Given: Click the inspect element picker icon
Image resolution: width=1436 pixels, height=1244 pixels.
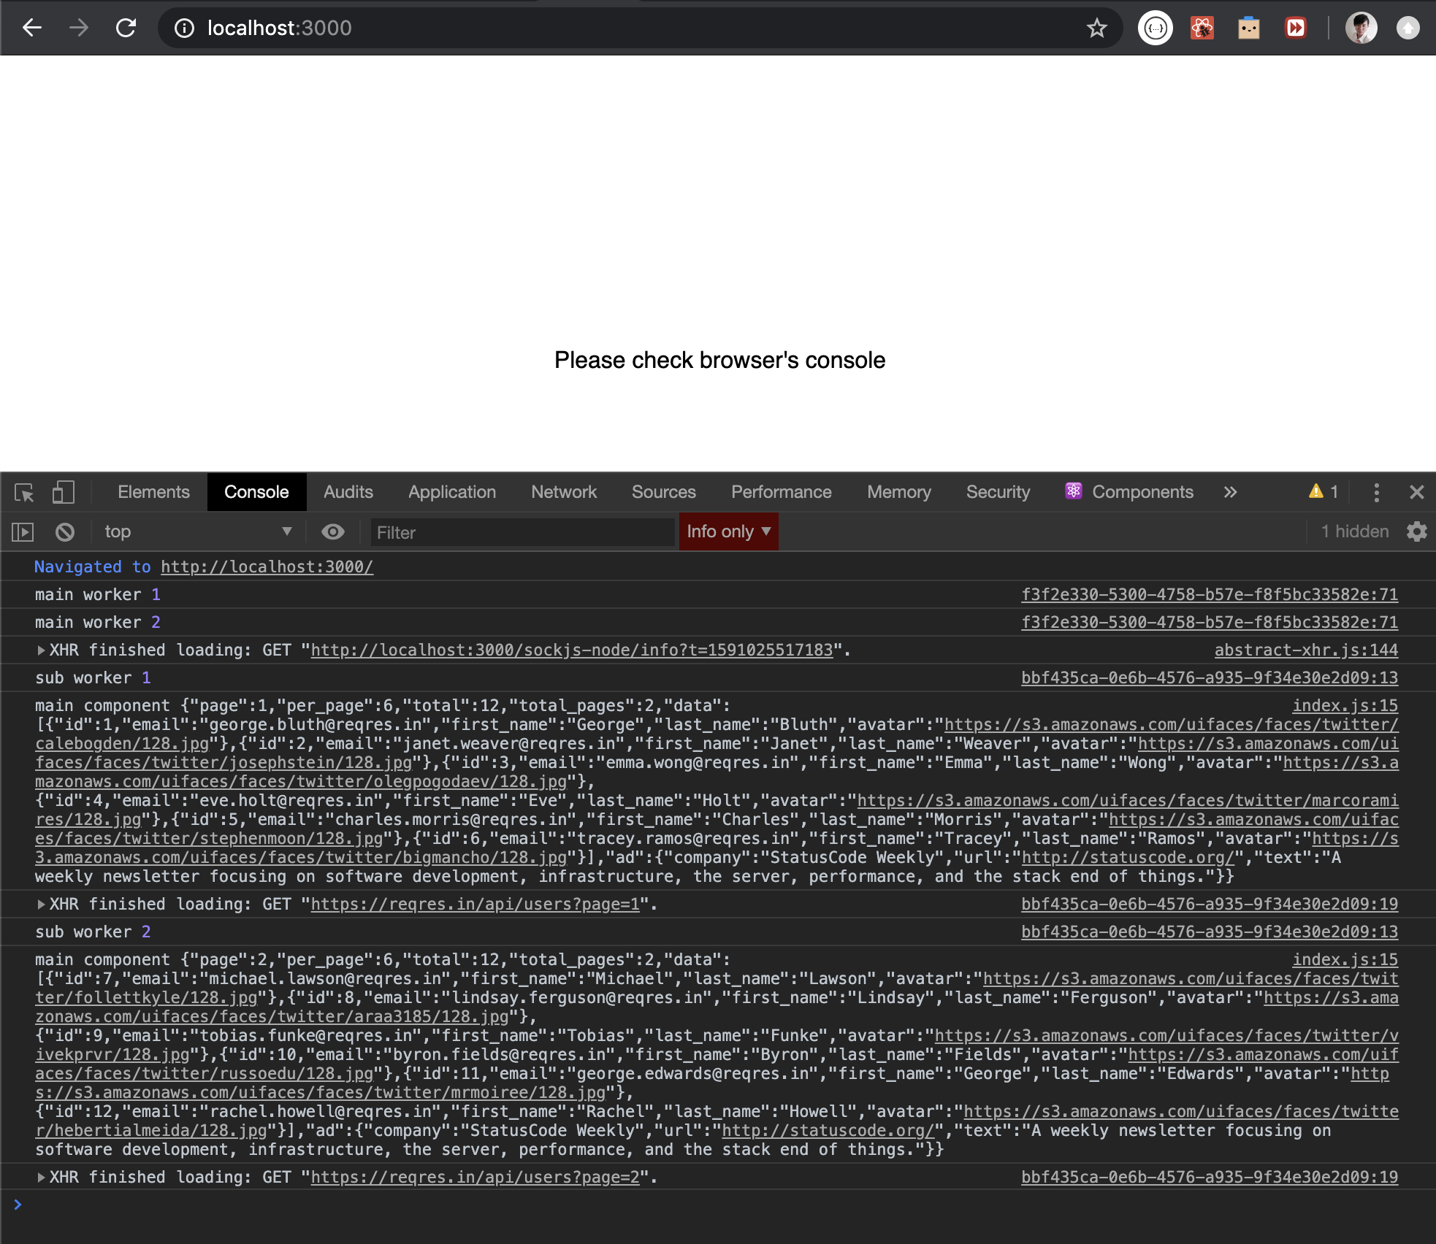Looking at the screenshot, I should coord(24,493).
